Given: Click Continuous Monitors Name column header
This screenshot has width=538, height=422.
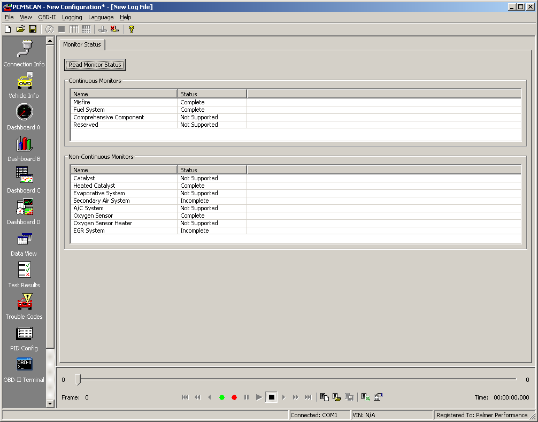Looking at the screenshot, I should click(x=124, y=94).
